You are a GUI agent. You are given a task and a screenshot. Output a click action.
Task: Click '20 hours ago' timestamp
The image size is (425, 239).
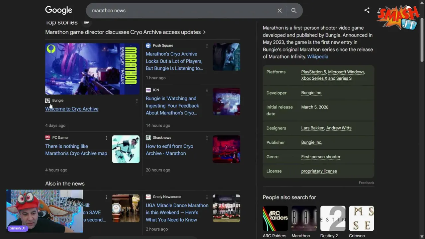[x=158, y=170]
